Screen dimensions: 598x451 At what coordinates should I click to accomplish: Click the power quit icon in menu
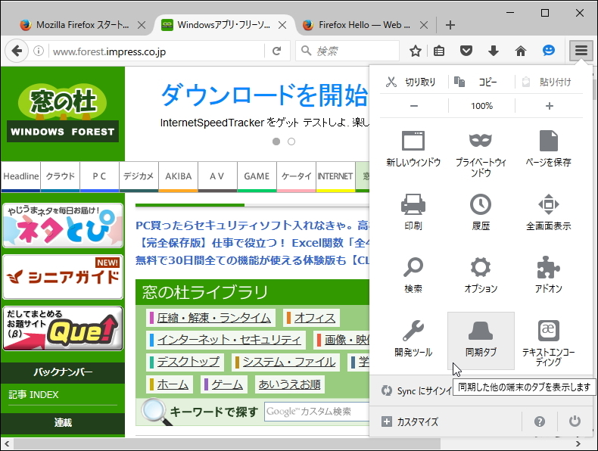pyautogui.click(x=575, y=421)
